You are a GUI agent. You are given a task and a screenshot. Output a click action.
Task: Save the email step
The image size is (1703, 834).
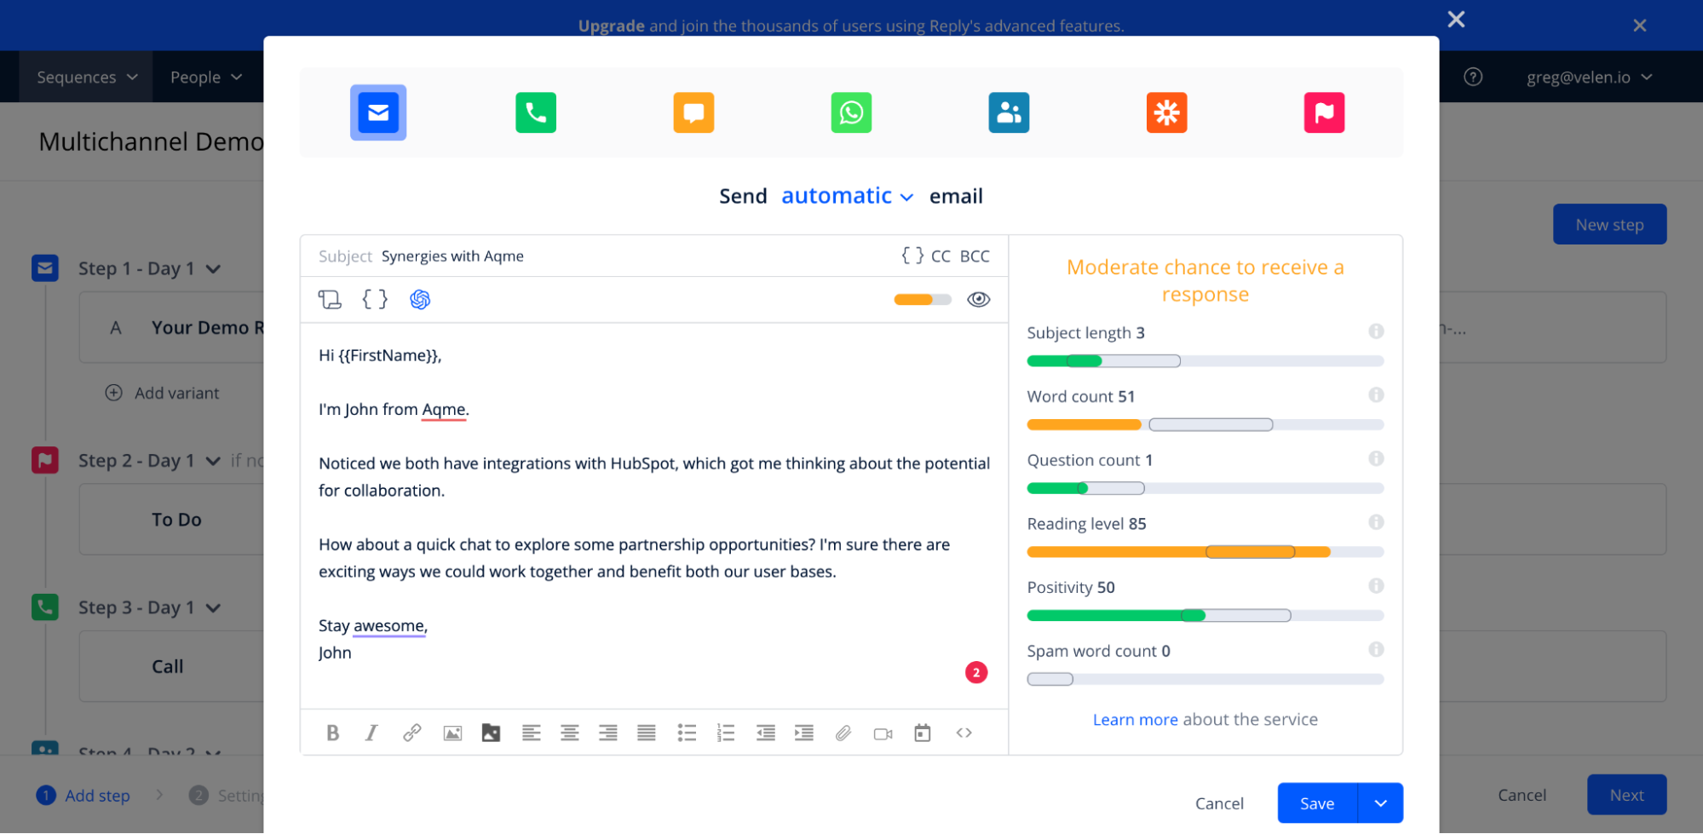tap(1317, 803)
